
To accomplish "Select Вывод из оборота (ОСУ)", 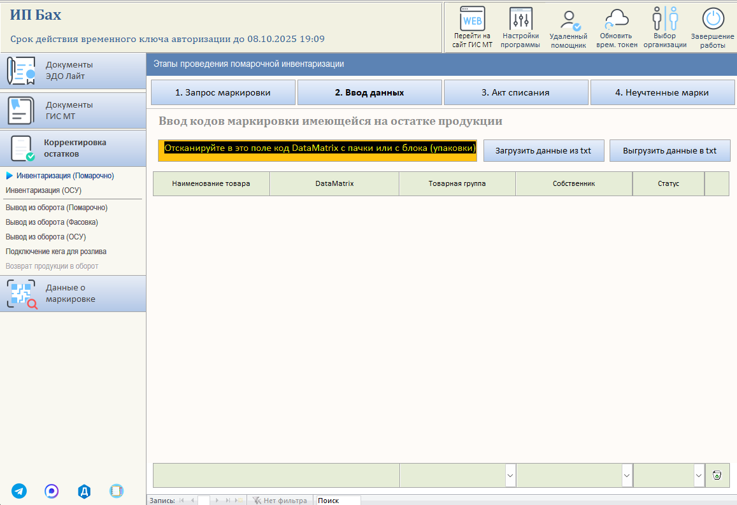I will [x=46, y=237].
